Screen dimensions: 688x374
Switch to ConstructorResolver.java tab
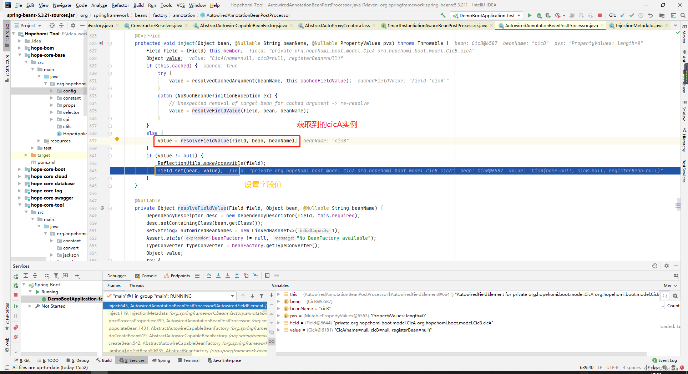[x=156, y=25]
